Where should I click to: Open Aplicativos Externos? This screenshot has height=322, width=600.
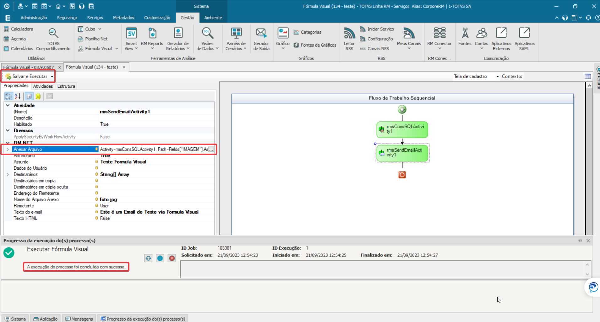tap(501, 39)
